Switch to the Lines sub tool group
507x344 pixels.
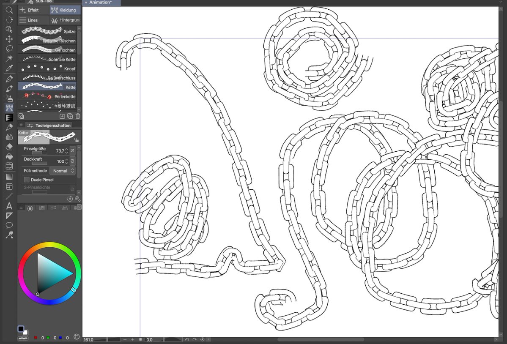[x=33, y=20]
